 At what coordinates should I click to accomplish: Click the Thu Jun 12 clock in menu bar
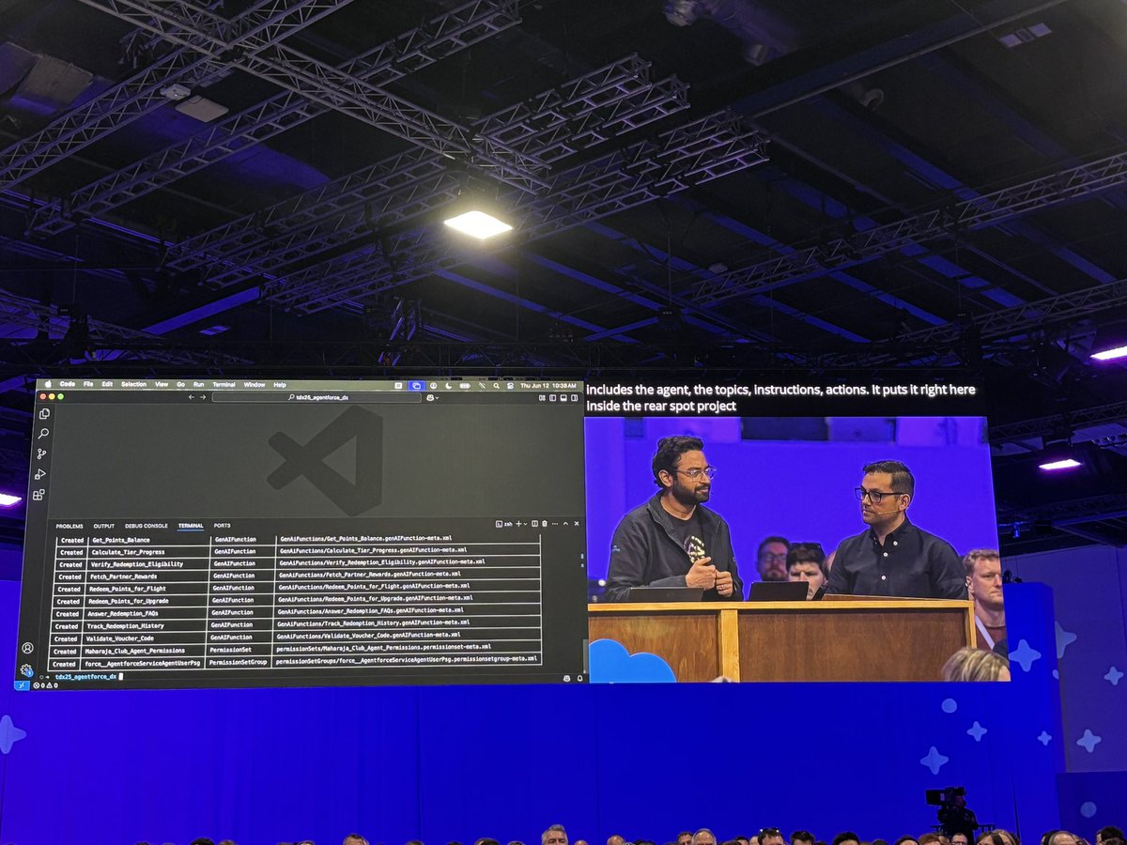pyautogui.click(x=548, y=385)
